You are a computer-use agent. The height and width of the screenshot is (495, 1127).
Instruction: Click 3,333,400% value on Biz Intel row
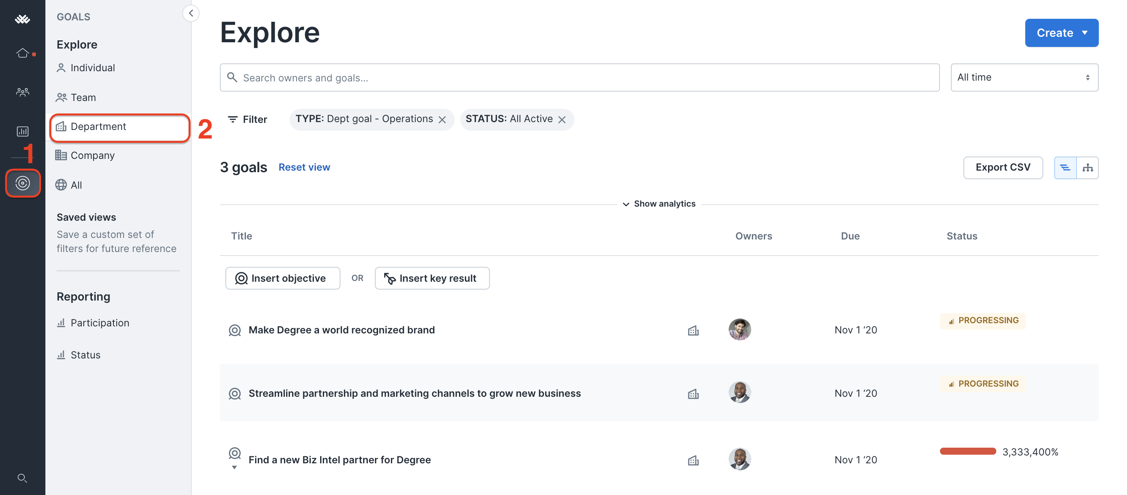click(x=1030, y=452)
